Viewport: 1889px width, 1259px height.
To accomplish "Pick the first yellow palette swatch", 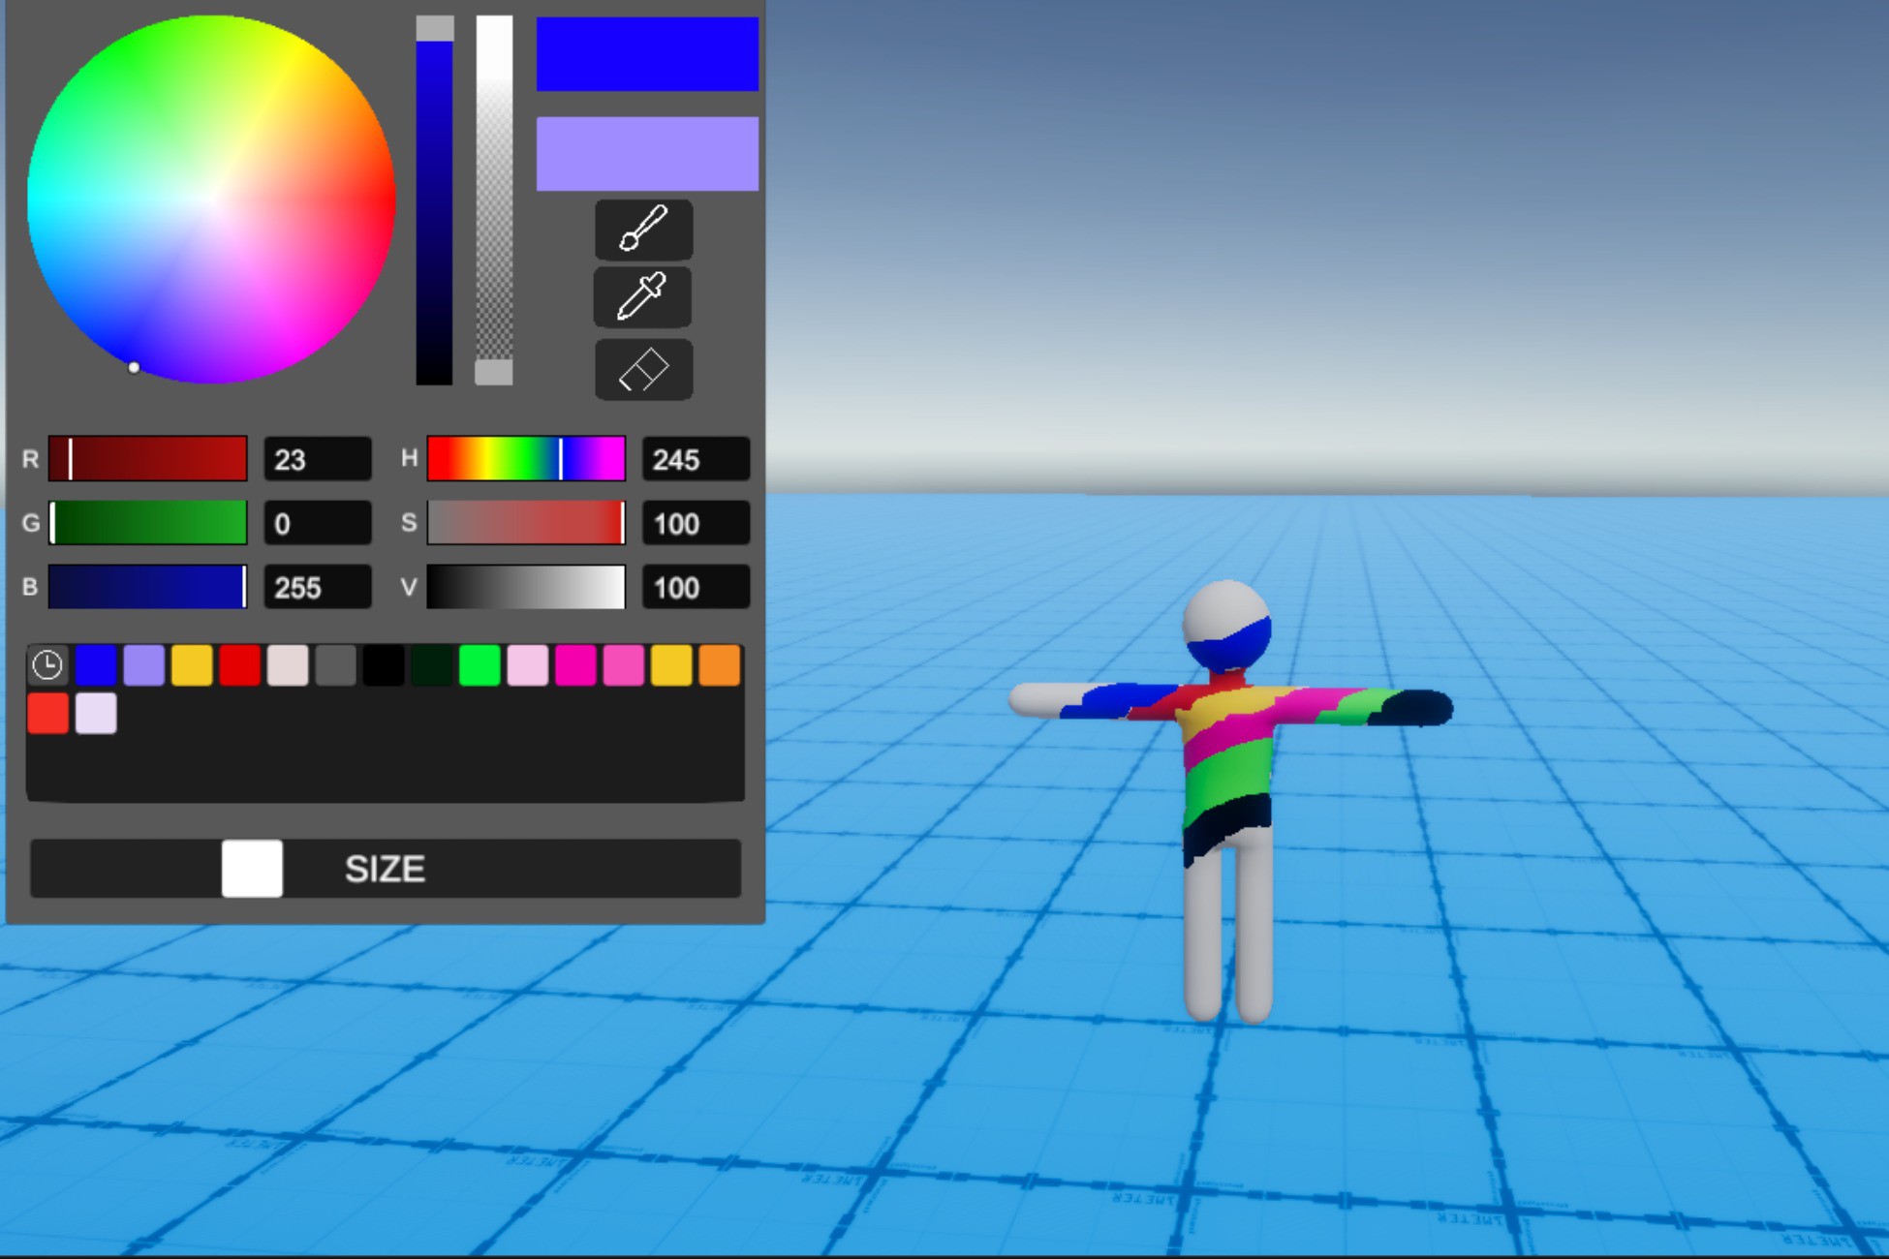I will pyautogui.click(x=192, y=665).
